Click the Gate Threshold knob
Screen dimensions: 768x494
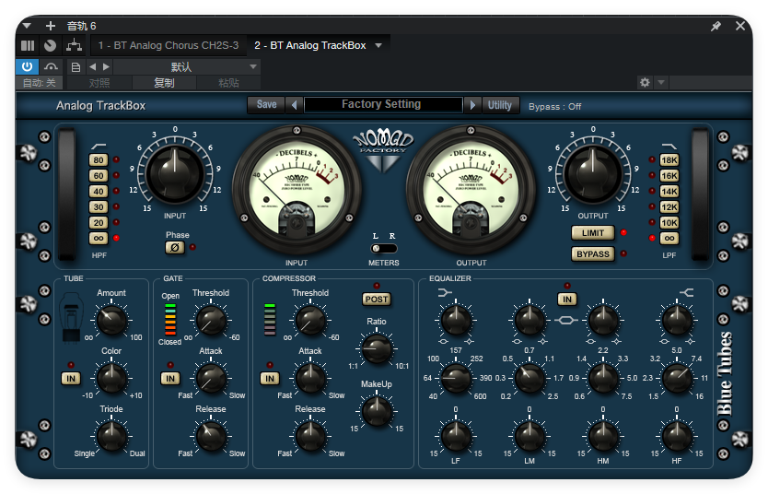pyautogui.click(x=211, y=320)
